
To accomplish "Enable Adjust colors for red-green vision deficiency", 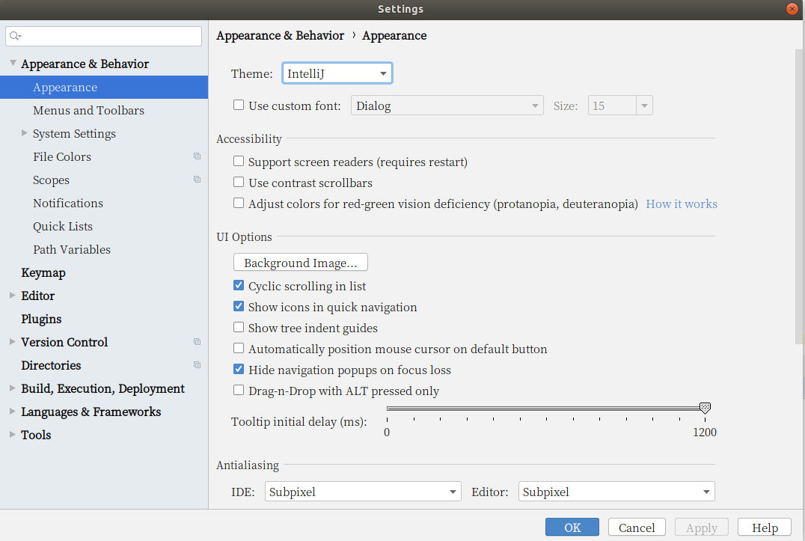I will tap(239, 204).
